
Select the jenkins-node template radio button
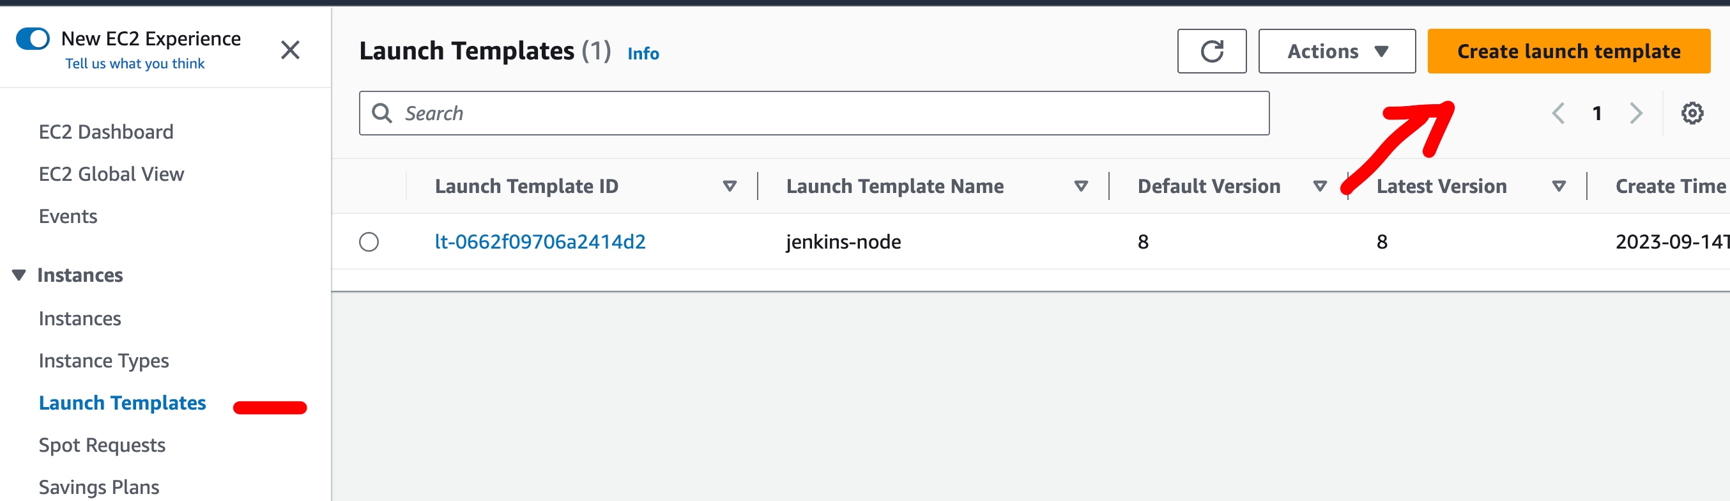(x=369, y=242)
